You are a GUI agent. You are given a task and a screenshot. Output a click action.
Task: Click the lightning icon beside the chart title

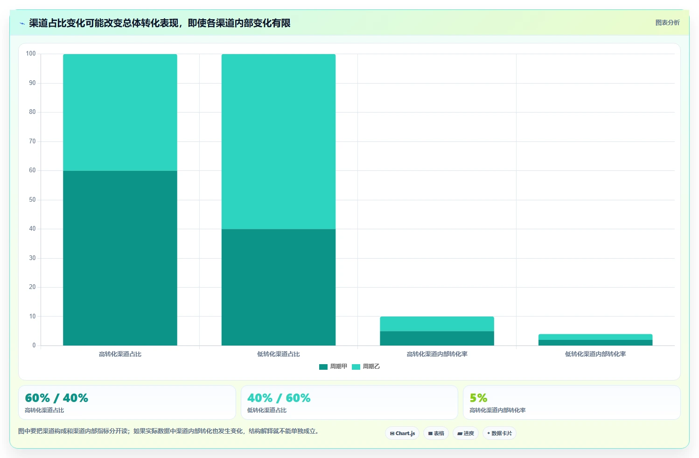[x=22, y=23]
